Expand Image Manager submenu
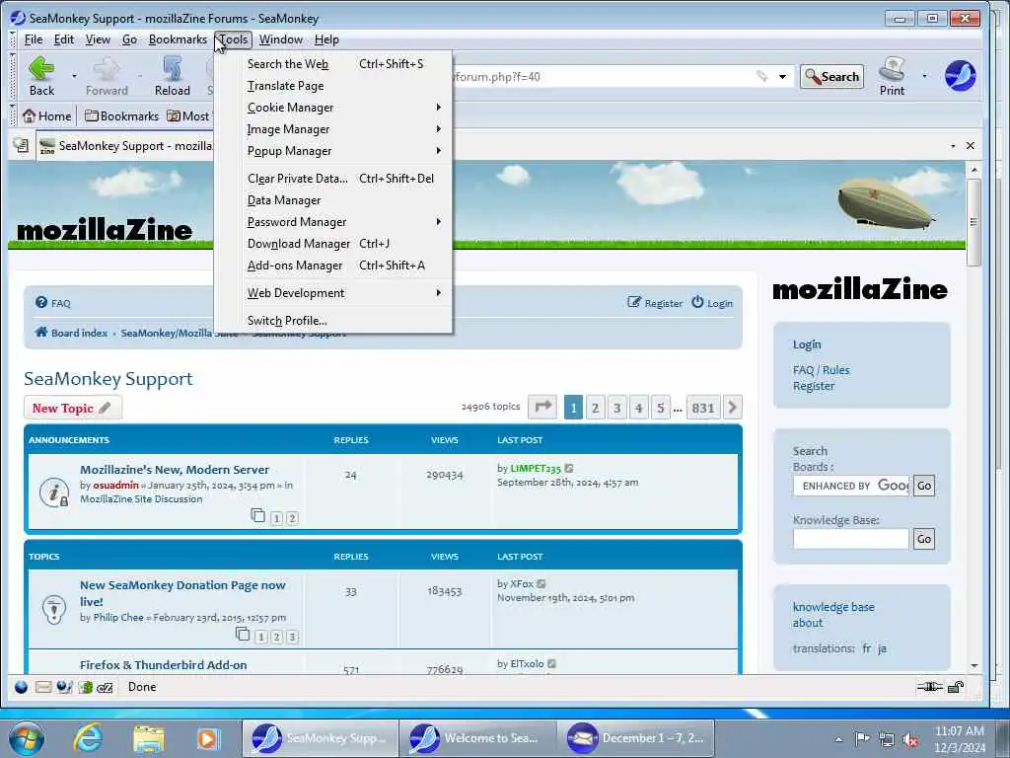The width and height of the screenshot is (1010, 758). (x=333, y=129)
